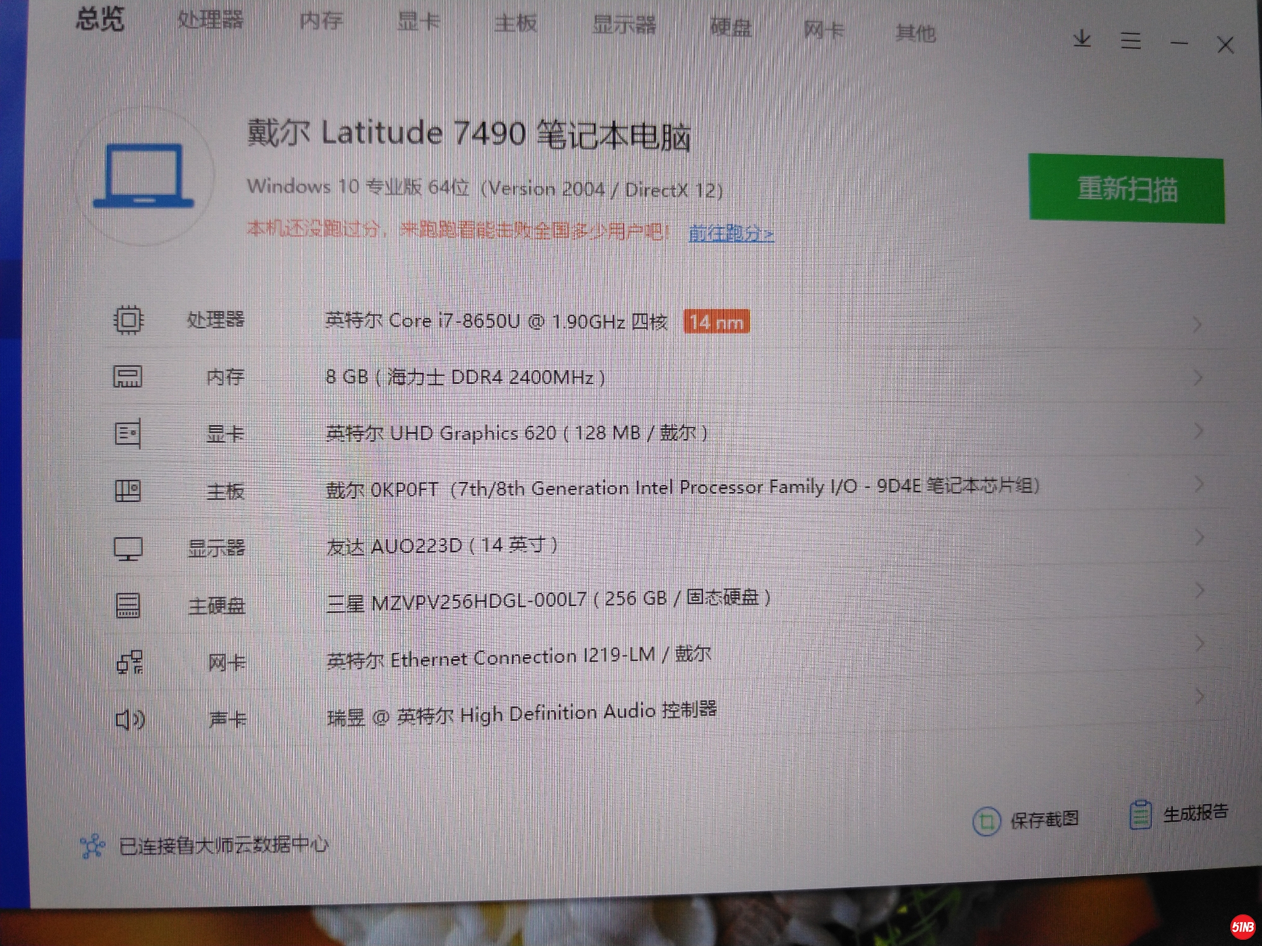This screenshot has width=1262, height=946.
Task: Expand the 处理器 row chevron
Action: coord(1197,325)
